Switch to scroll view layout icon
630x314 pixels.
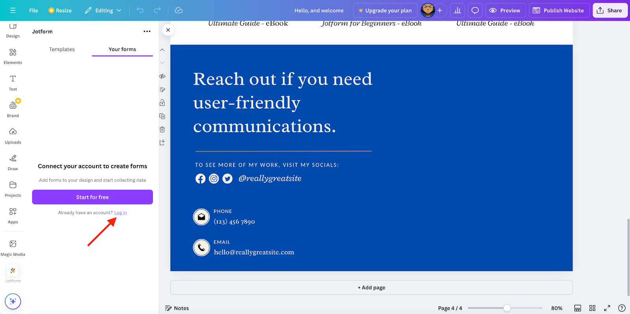(x=578, y=308)
